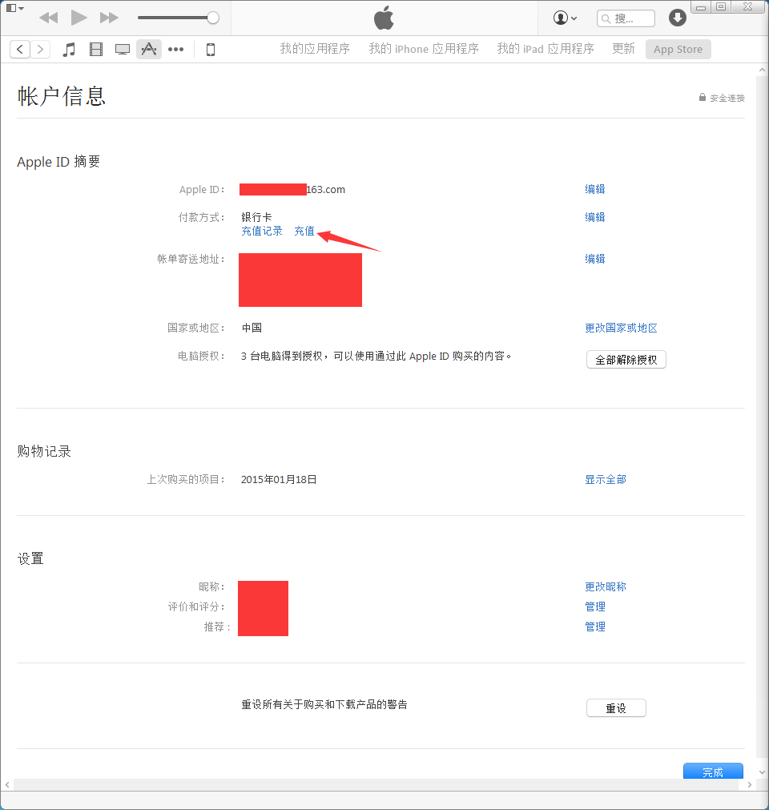Go back with the back arrow
This screenshot has height=810, width=769.
pos(19,49)
